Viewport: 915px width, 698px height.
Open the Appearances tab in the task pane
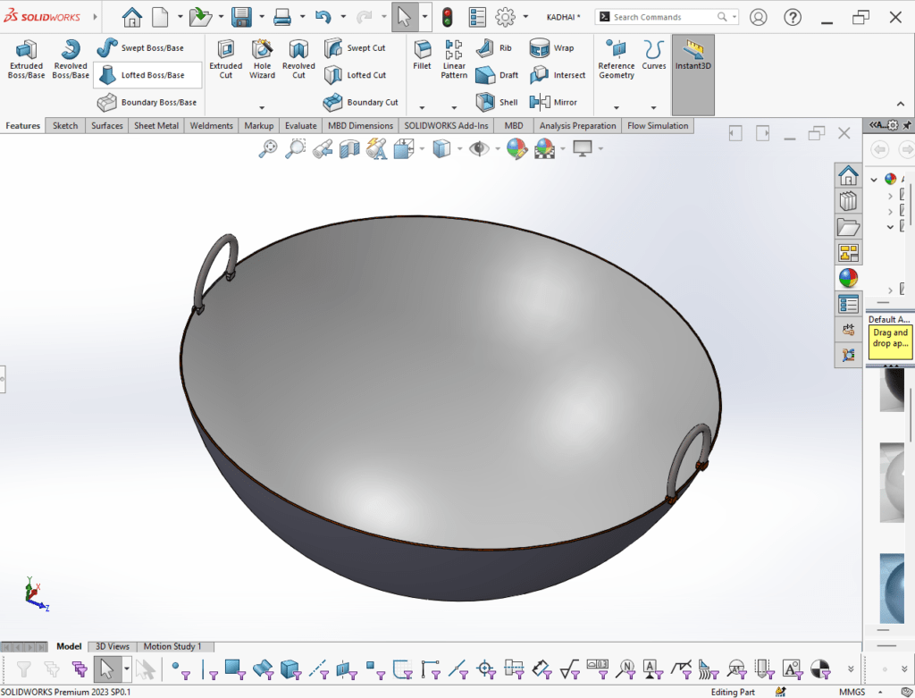(847, 278)
